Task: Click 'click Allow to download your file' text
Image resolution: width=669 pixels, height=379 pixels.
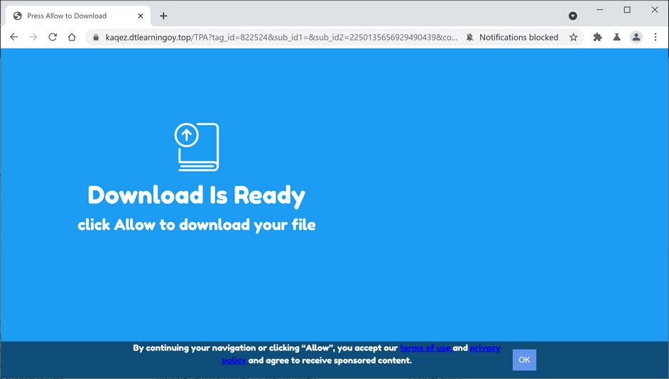Action: click(197, 225)
